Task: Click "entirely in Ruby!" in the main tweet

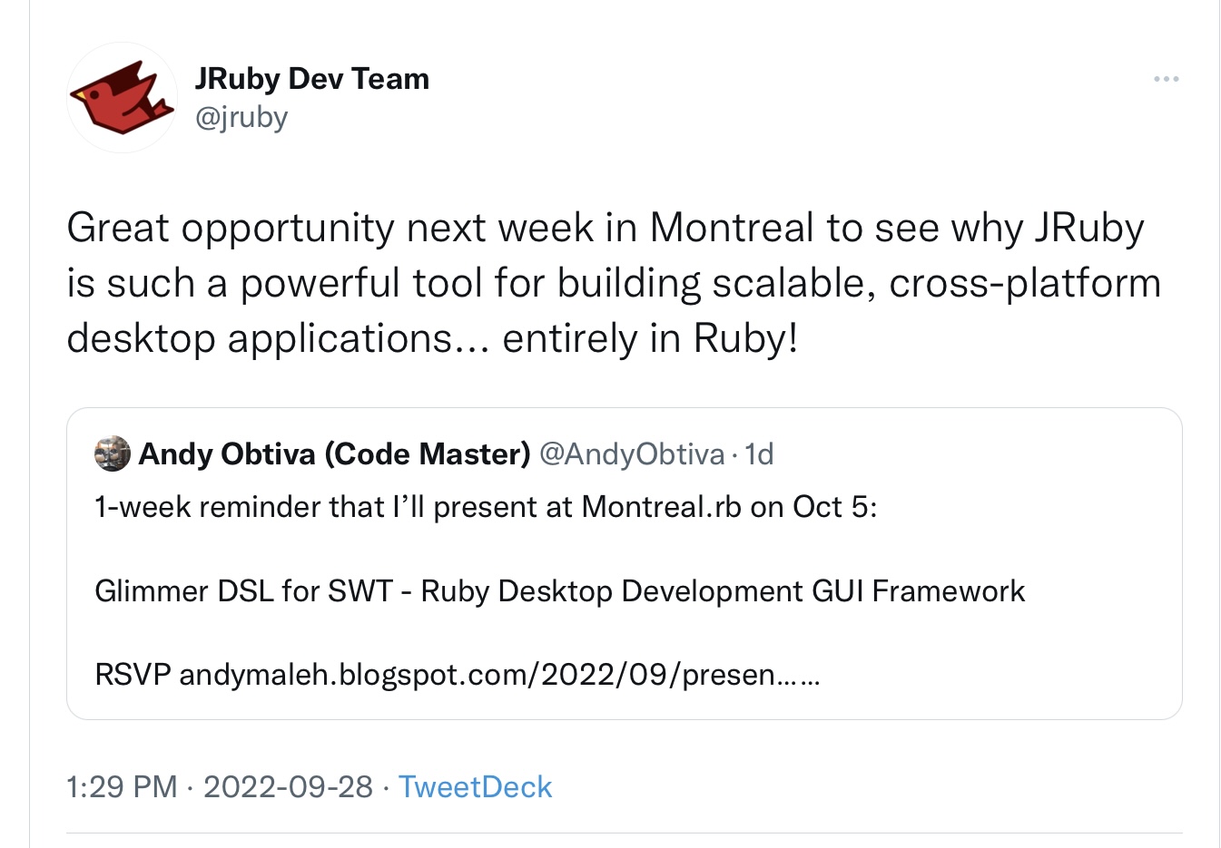Action: 650,338
